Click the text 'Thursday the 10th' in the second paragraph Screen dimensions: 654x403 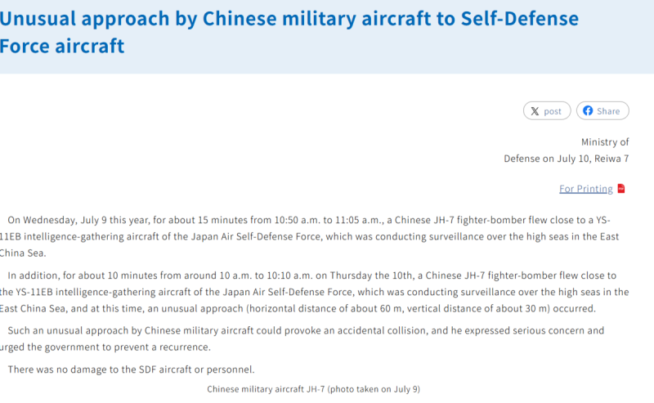(371, 275)
